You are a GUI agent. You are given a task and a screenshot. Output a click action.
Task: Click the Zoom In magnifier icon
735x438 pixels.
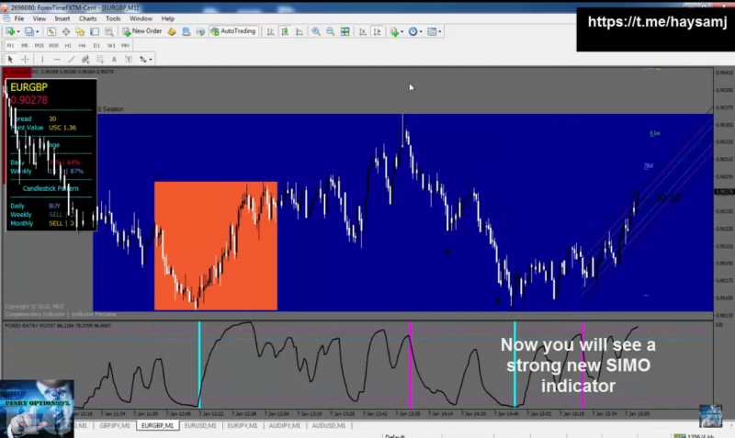(316, 31)
